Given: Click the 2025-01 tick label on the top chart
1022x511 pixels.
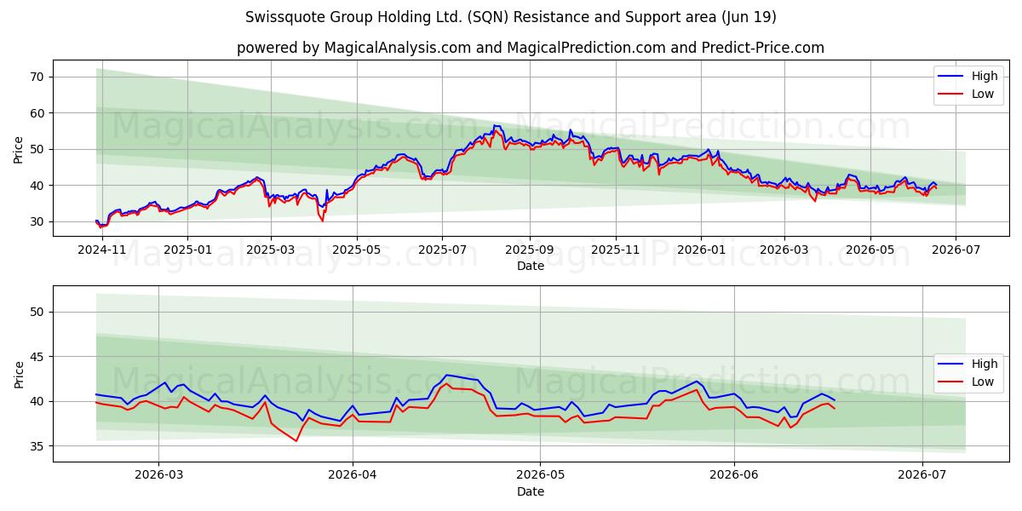Looking at the screenshot, I should (x=187, y=250).
